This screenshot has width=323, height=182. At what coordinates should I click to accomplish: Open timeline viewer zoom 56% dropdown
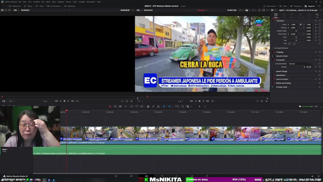[x=139, y=10]
